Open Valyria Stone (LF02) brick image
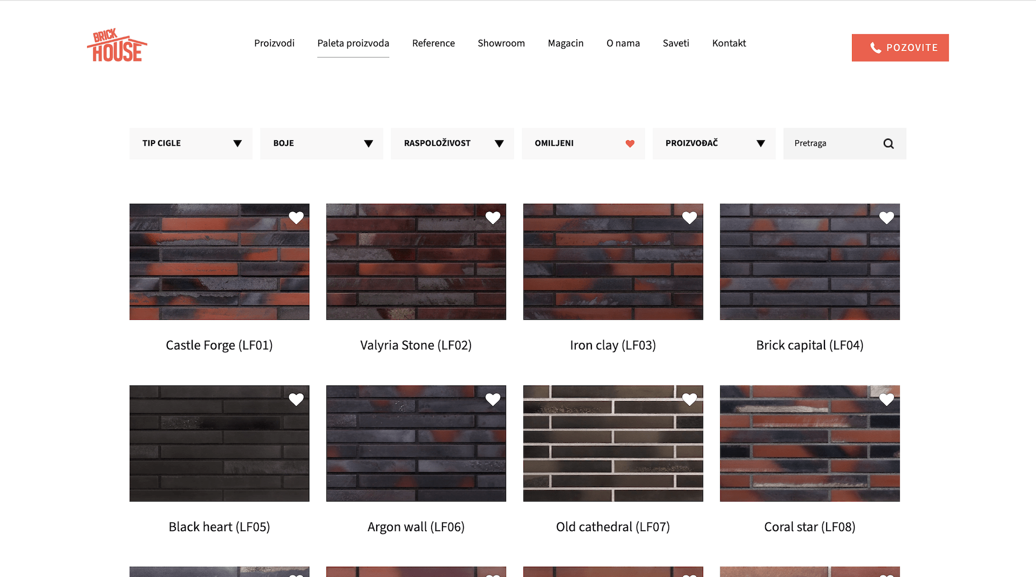This screenshot has height=577, width=1036. point(416,262)
